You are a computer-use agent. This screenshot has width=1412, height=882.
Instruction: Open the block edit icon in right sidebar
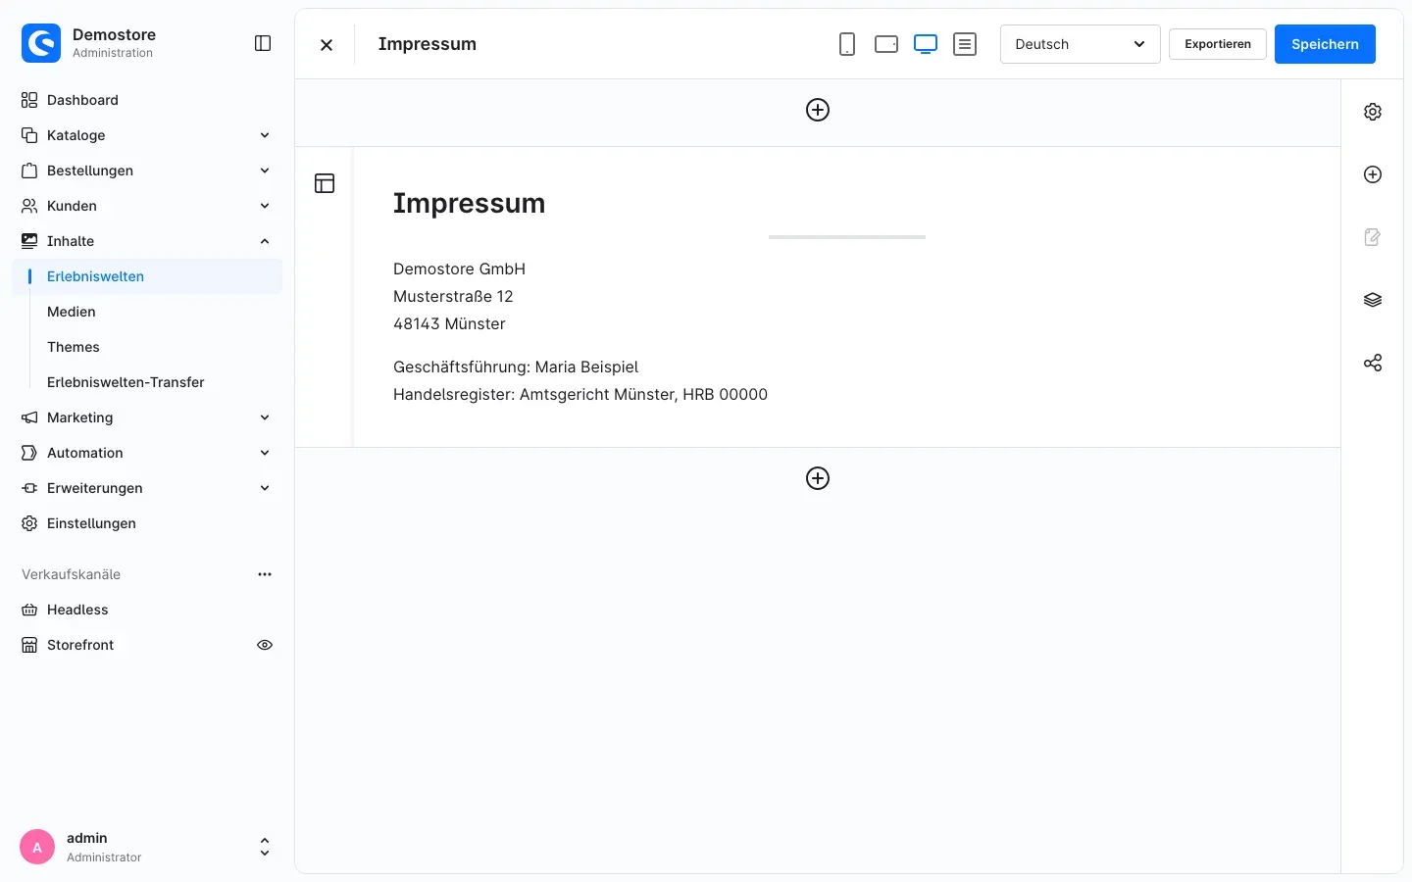coord(1373,237)
